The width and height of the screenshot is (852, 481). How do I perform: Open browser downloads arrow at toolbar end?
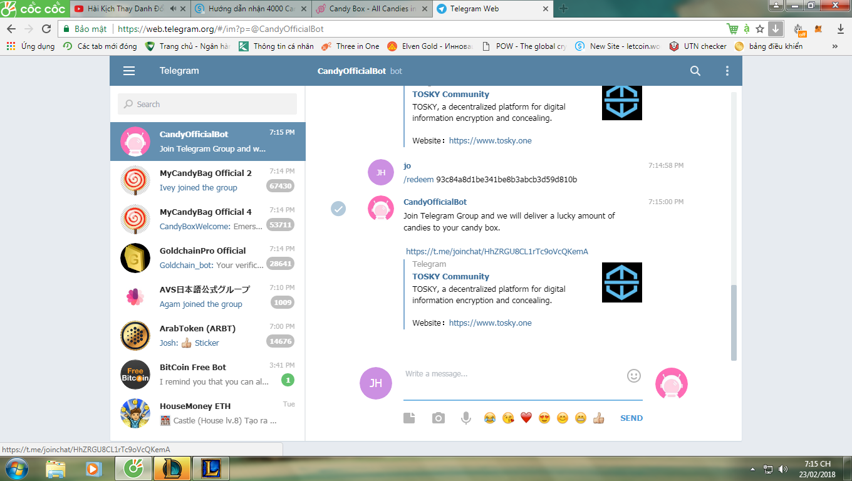click(x=840, y=29)
